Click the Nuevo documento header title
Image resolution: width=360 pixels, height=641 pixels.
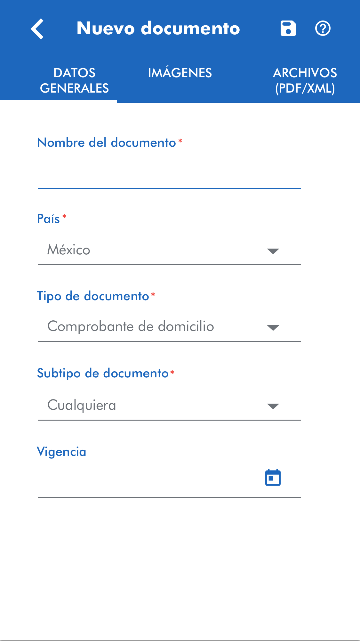click(158, 28)
